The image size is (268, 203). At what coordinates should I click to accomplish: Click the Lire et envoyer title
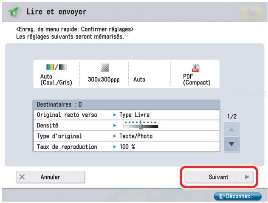[x=56, y=12]
